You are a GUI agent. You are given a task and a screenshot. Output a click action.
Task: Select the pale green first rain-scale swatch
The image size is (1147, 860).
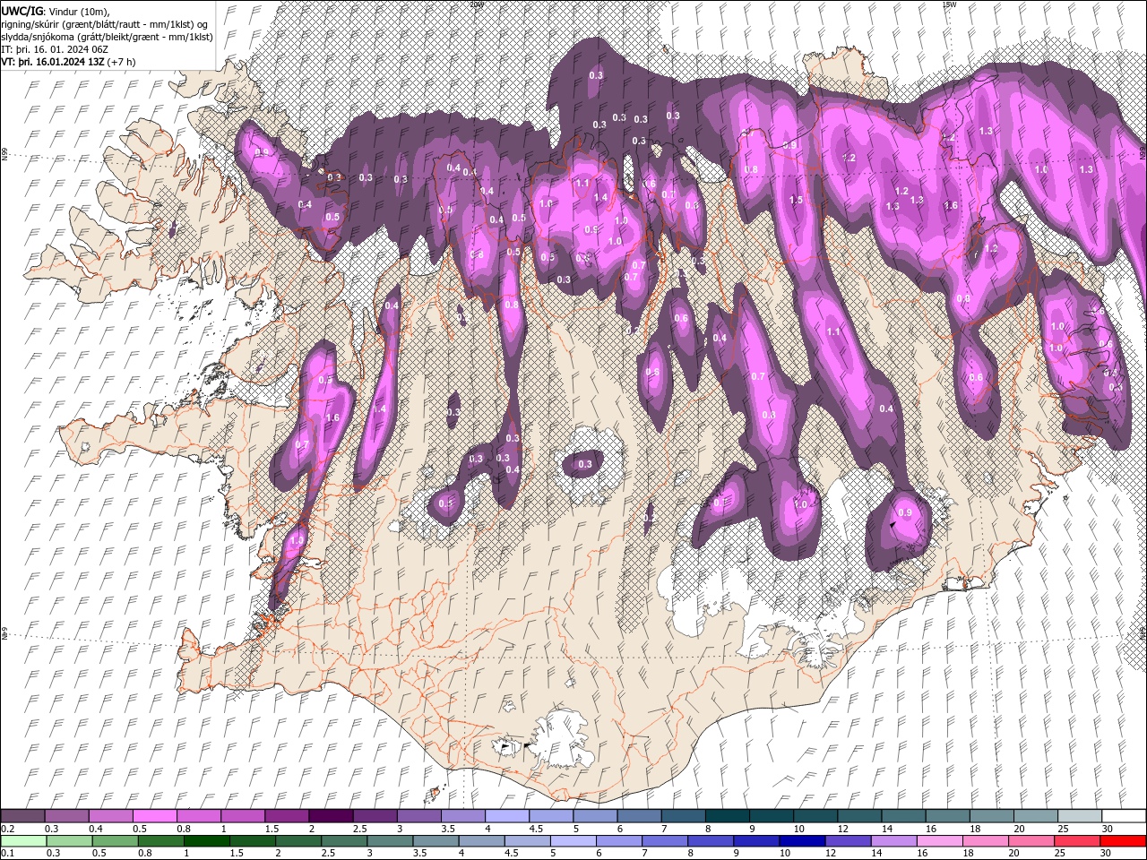22,840
